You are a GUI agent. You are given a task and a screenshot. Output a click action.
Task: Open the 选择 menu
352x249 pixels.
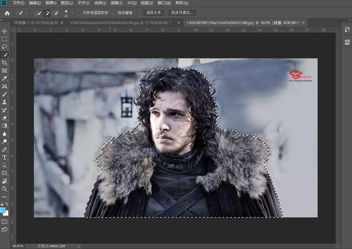100,3
